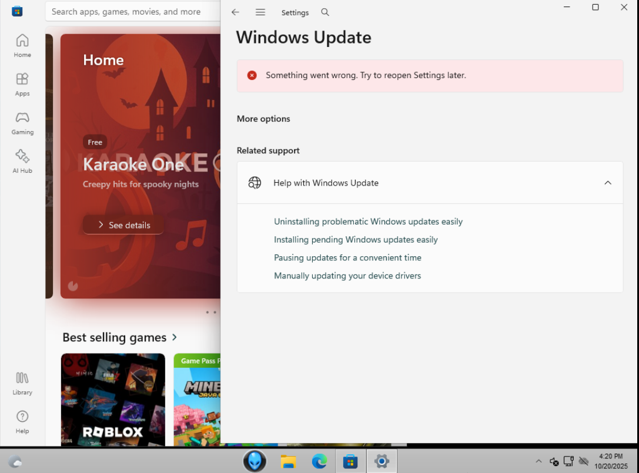Open Best selling games section arrow
The height and width of the screenshot is (473, 639).
click(x=175, y=337)
